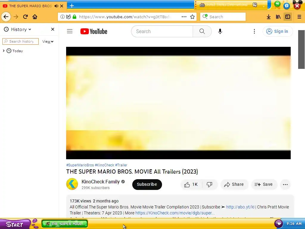Viewport: 305px width, 229px height.
Task: Open the Start menu
Action: pos(15,224)
